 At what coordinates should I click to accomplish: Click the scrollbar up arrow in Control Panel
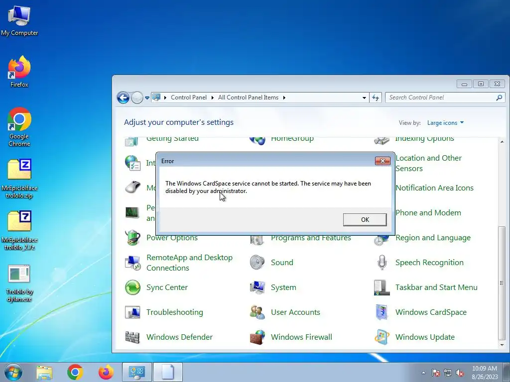502,142
